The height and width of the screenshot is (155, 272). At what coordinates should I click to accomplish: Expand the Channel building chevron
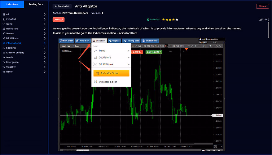click(x=45, y=53)
